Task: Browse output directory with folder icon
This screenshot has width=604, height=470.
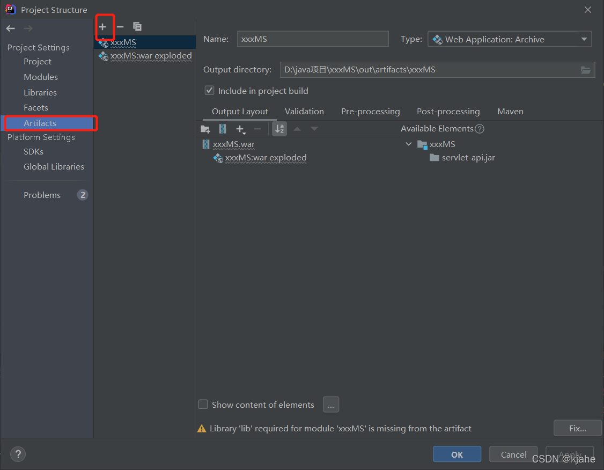Action: point(586,70)
